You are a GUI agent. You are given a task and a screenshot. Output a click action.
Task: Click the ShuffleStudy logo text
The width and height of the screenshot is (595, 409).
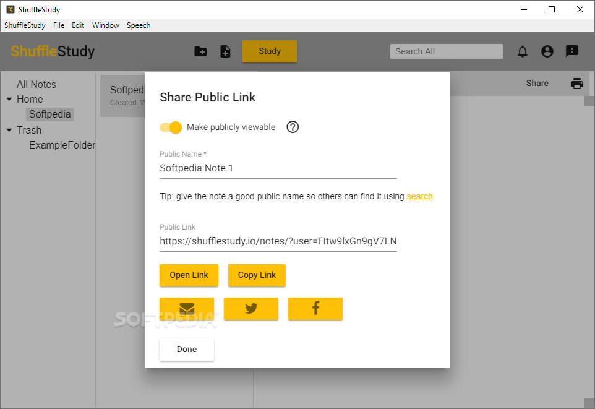coord(53,51)
